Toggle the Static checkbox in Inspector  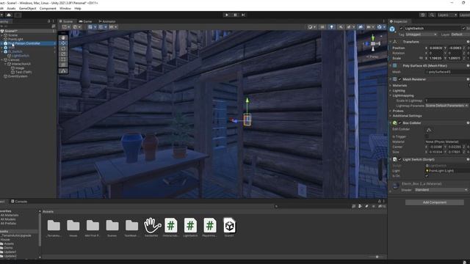pyautogui.click(x=463, y=29)
